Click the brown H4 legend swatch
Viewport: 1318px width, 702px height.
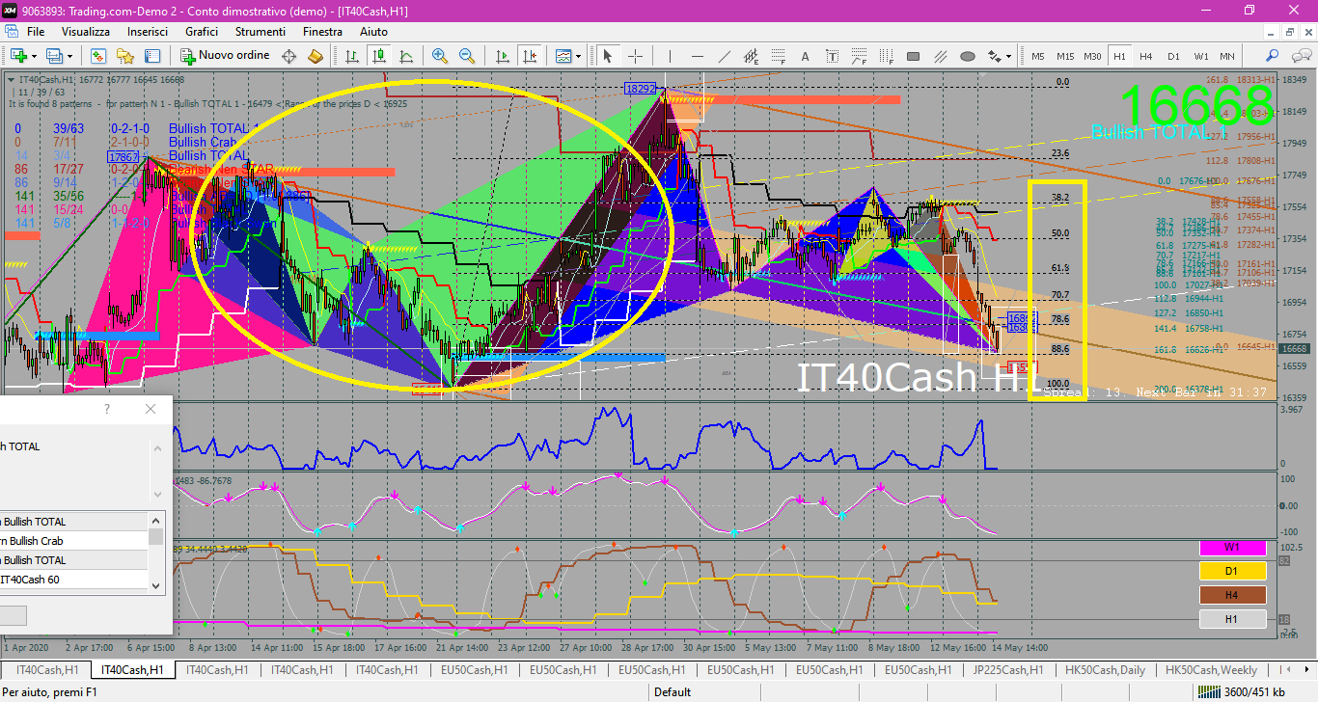pyautogui.click(x=1232, y=595)
